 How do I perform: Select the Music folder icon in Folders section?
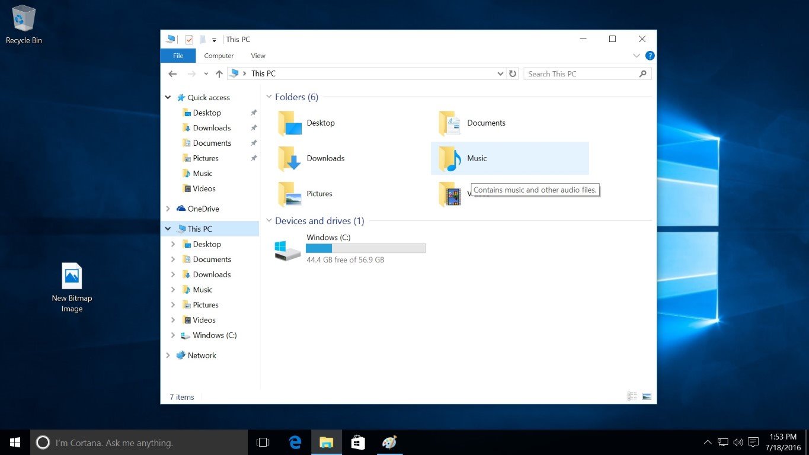[450, 159]
